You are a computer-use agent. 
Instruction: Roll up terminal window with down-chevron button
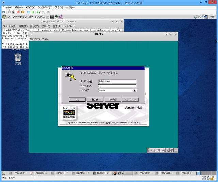pyautogui.click(x=112, y=22)
